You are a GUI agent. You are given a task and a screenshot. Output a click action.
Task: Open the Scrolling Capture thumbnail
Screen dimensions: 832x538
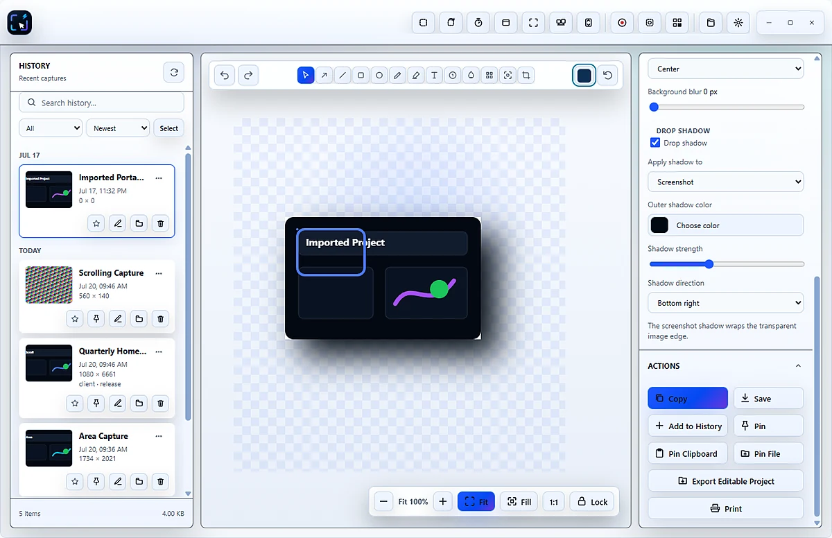tap(49, 284)
